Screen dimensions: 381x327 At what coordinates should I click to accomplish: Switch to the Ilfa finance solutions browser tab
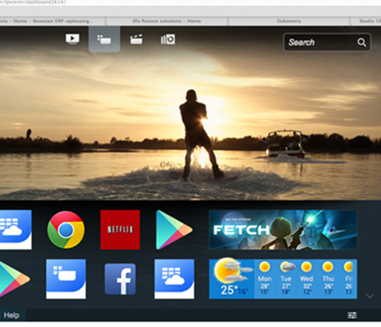[x=167, y=21]
